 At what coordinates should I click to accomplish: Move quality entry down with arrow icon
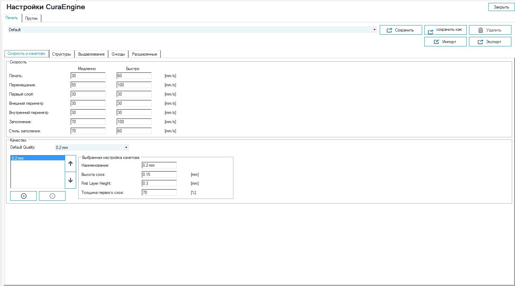pyautogui.click(x=70, y=180)
